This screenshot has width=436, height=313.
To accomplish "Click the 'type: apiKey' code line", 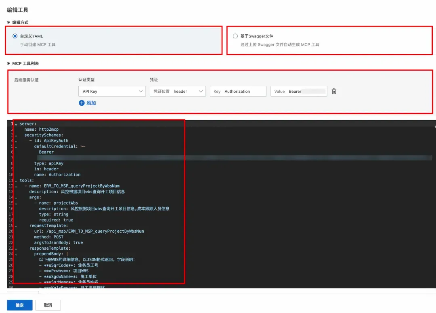I will click(49, 163).
